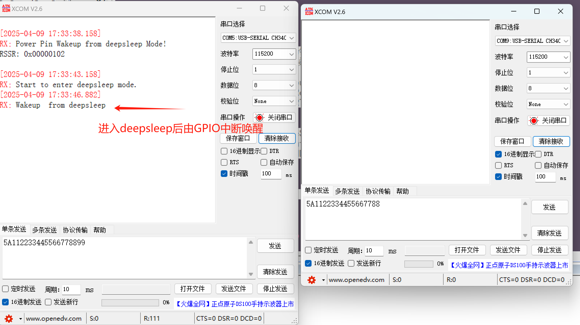Expand 停止位 dropdown in right window
Viewport: 580px width, 325px height.
tap(548, 73)
